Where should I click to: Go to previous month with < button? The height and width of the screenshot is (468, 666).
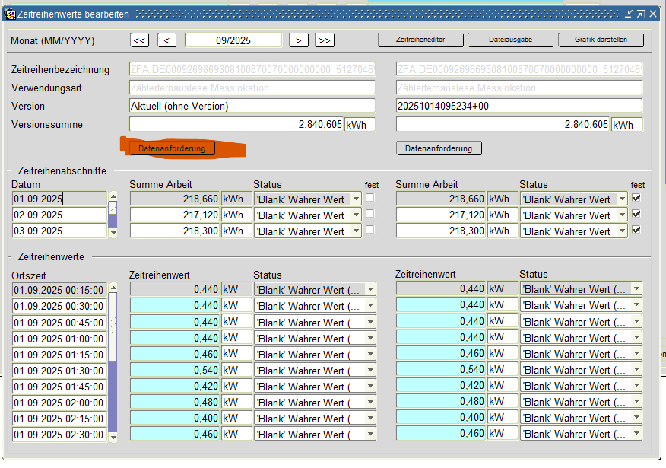167,40
